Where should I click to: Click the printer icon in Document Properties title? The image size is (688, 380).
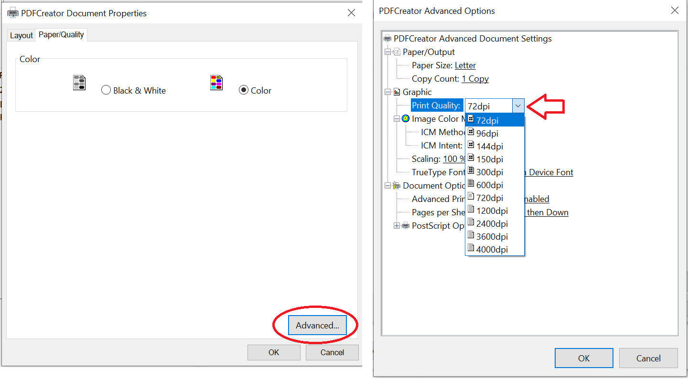[13, 13]
